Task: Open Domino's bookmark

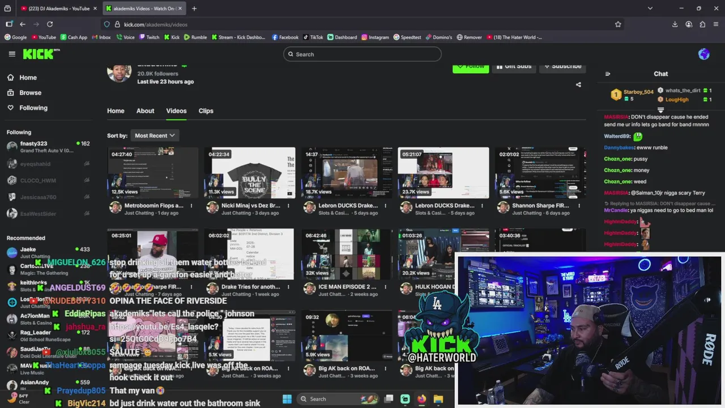Action: coord(439,37)
